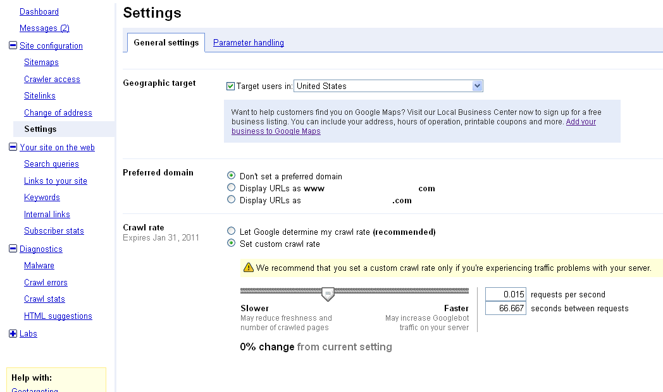Image resolution: width=663 pixels, height=392 pixels.
Task: Choose Display URLs as www option
Action: point(231,188)
